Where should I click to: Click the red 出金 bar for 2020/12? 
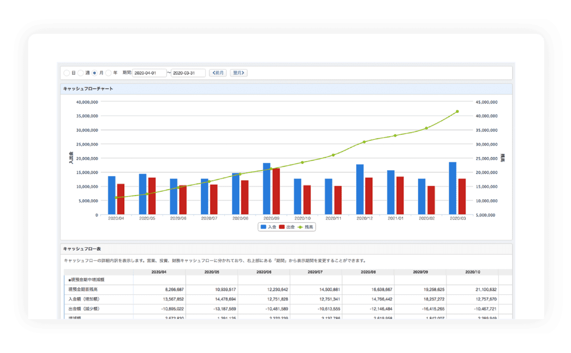[x=369, y=196]
